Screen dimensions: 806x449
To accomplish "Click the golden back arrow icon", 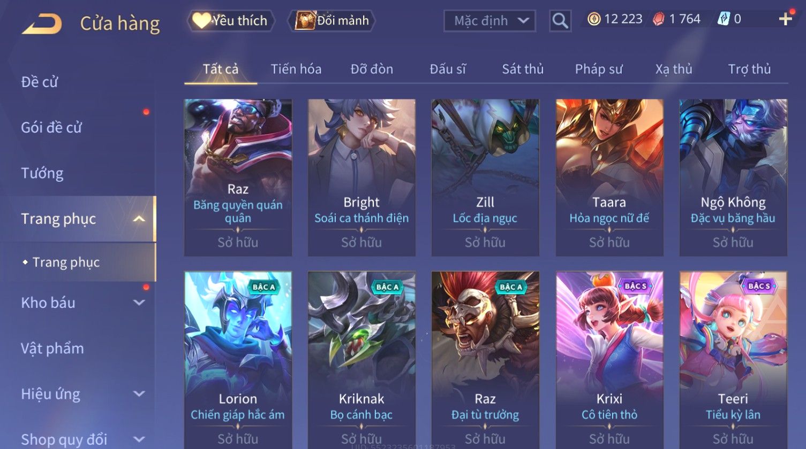I will pyautogui.click(x=42, y=24).
